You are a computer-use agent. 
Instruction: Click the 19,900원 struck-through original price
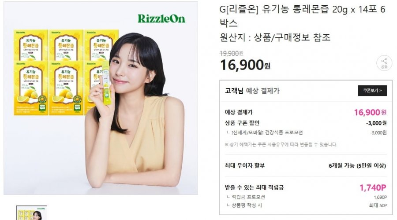pos(232,53)
